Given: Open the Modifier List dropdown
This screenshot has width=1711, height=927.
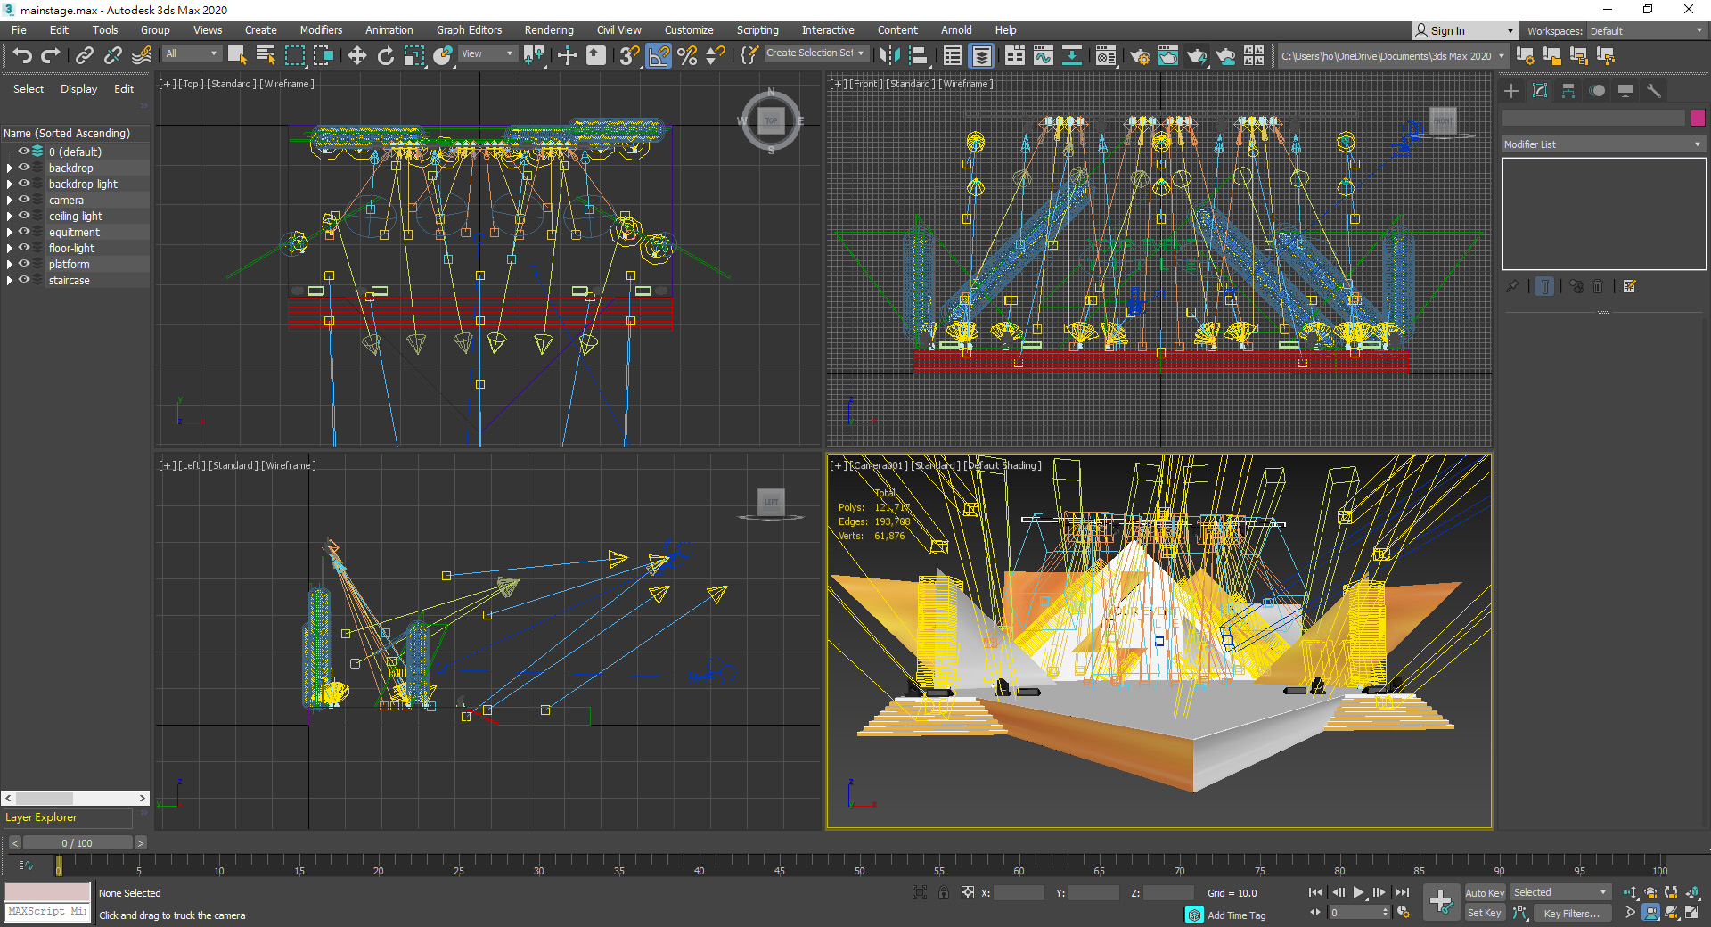Looking at the screenshot, I should [x=1602, y=144].
